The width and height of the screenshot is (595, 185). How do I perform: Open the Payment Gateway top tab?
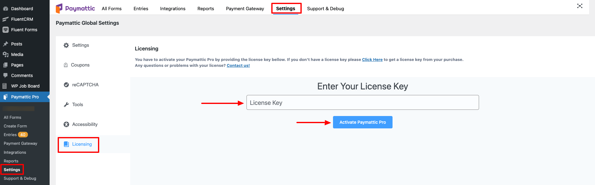(245, 9)
